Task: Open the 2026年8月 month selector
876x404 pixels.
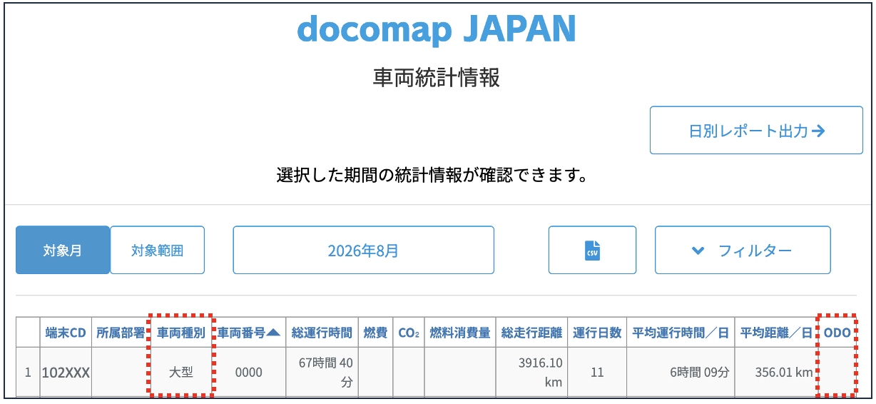Action: pyautogui.click(x=363, y=250)
